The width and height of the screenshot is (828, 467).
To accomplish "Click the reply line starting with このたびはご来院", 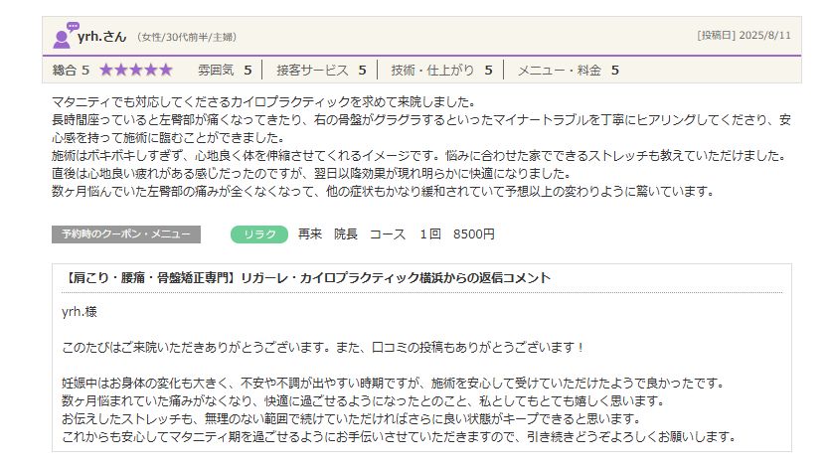I will (x=323, y=347).
